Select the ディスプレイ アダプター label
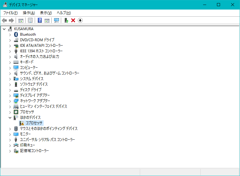The image size is (240, 176). pos(35,95)
